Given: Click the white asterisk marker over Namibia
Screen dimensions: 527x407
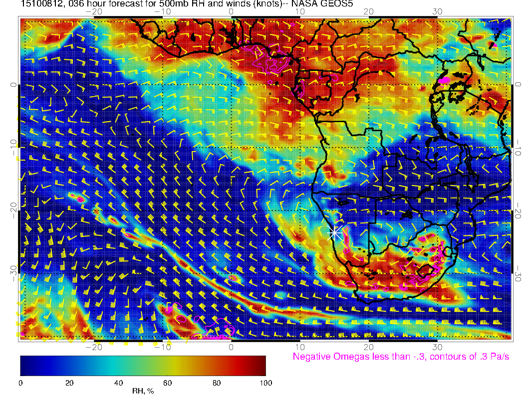Looking at the screenshot, I should pos(335,232).
